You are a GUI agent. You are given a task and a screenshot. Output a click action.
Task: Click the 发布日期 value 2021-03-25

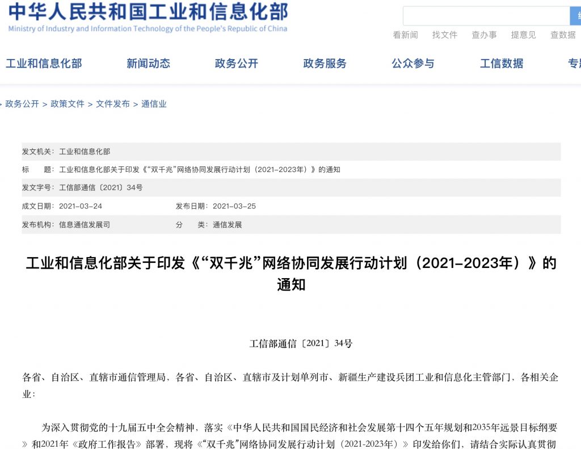(x=234, y=206)
